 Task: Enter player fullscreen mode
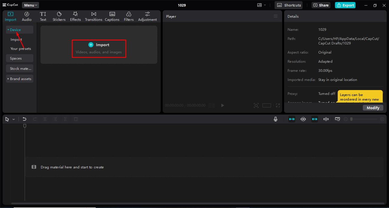tap(278, 106)
